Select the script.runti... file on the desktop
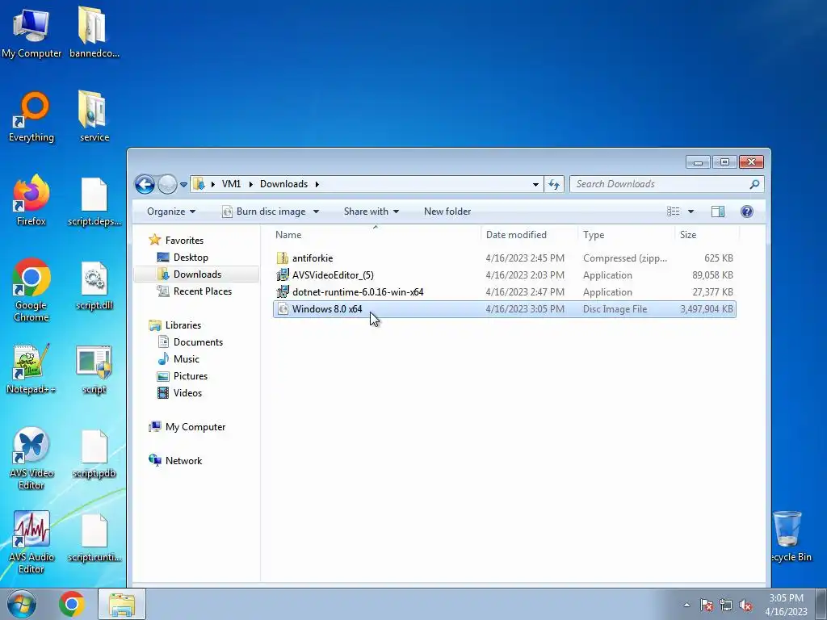827x620 pixels. point(94,538)
